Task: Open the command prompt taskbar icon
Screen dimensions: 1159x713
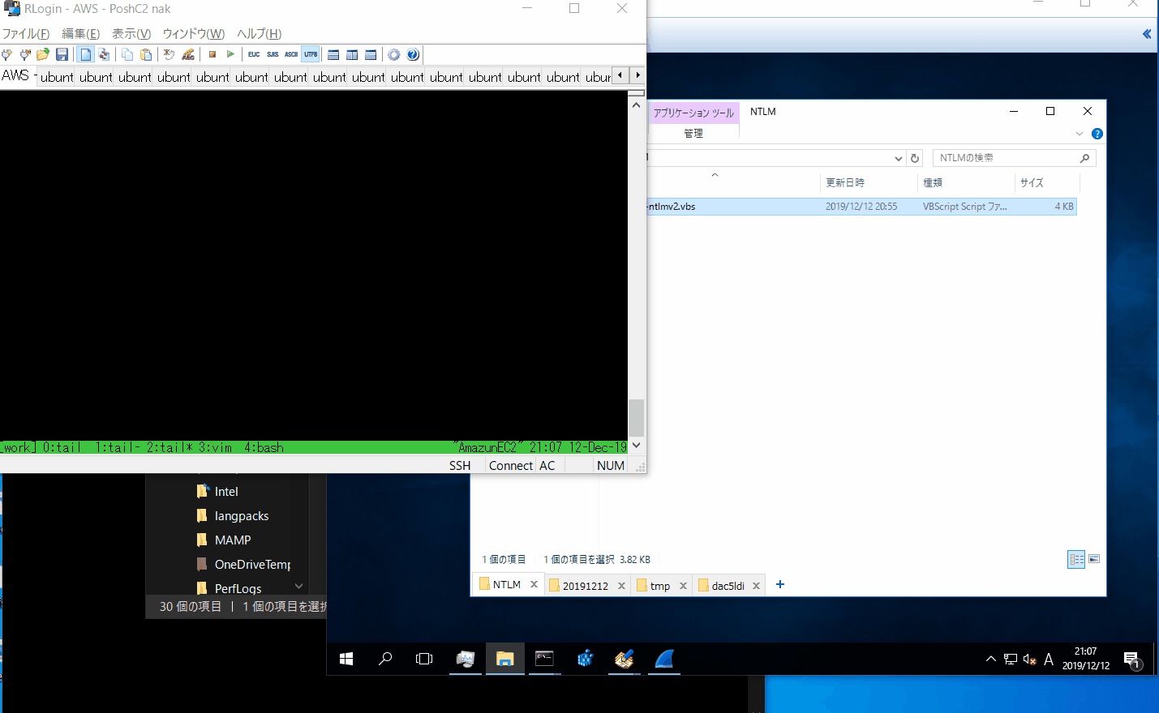Action: [x=544, y=659]
